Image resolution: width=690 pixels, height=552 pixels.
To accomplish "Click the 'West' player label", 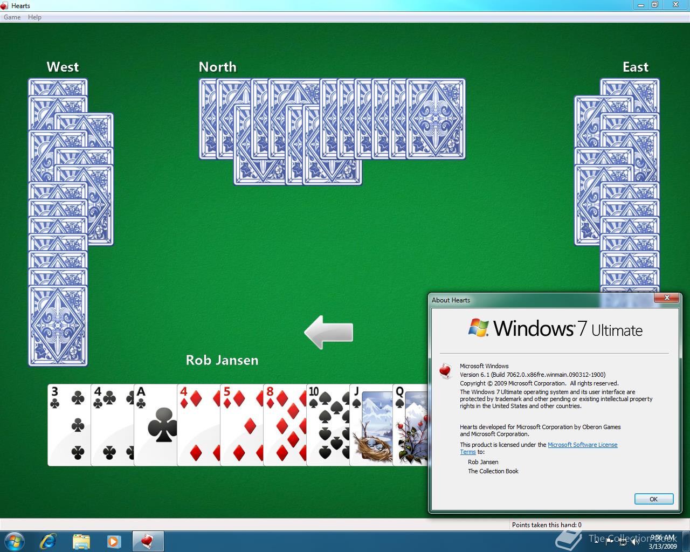I will point(63,67).
